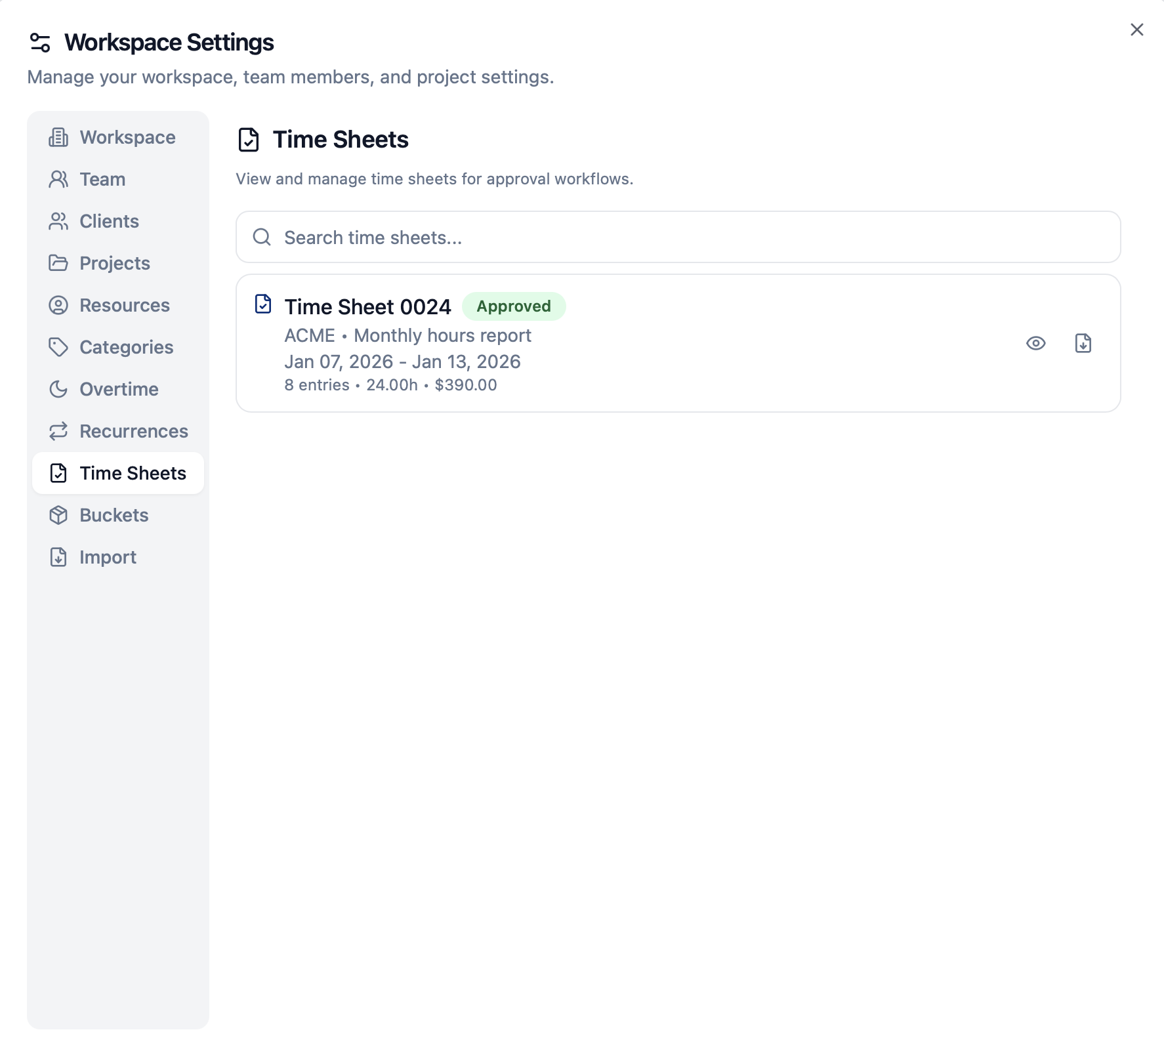This screenshot has width=1164, height=1055.
Task: Open the Projects section
Action: click(x=118, y=263)
